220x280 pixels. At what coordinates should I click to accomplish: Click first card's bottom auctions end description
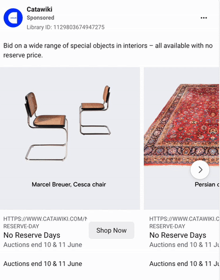click(43, 264)
